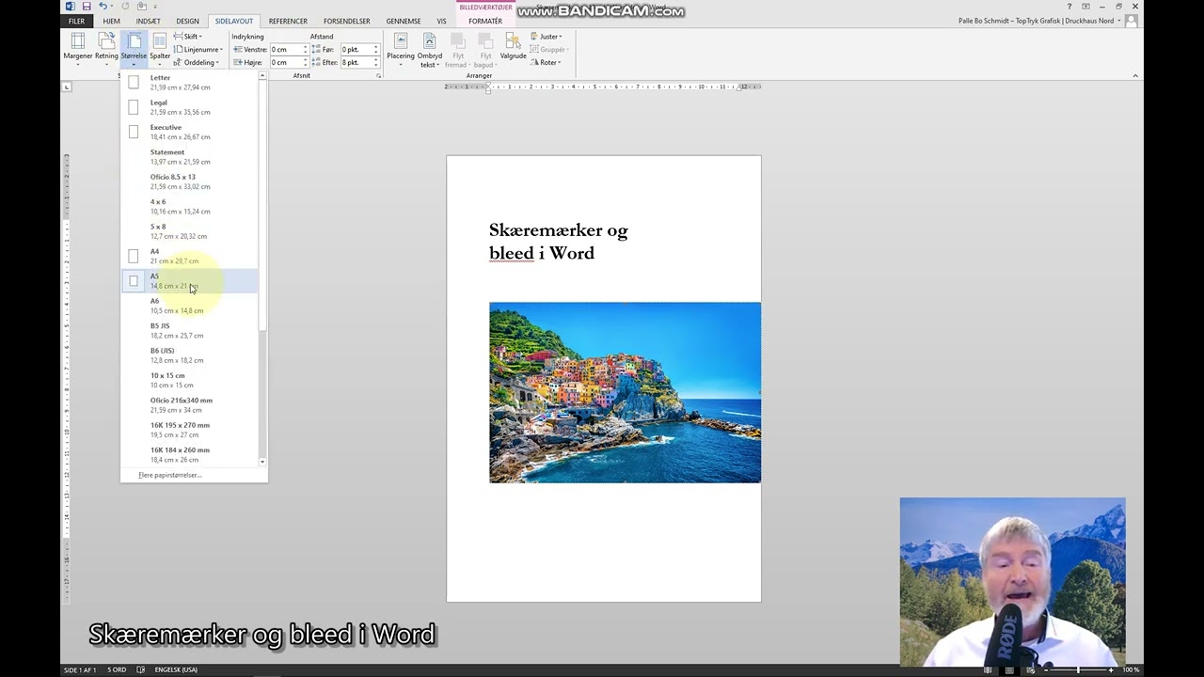Image resolution: width=1204 pixels, height=677 pixels.
Task: Open the Skift breaks dropdown
Action: [x=188, y=37]
